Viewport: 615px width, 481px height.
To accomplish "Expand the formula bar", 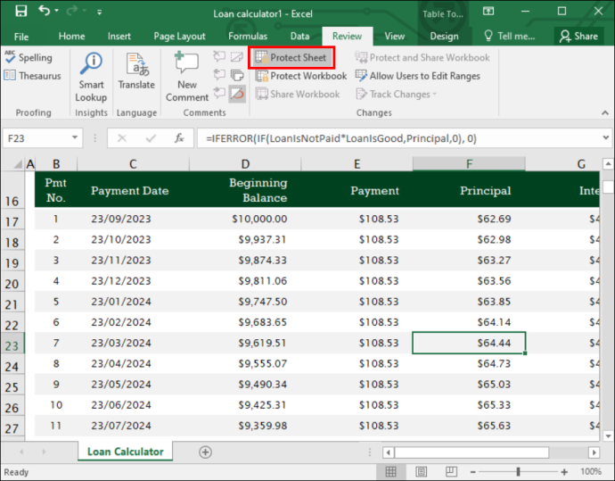I will click(606, 137).
